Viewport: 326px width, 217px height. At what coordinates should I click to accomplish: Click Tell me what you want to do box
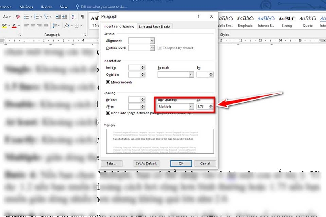click(104, 7)
